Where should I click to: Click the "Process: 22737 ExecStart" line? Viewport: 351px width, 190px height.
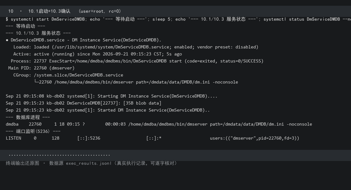click(x=137, y=61)
